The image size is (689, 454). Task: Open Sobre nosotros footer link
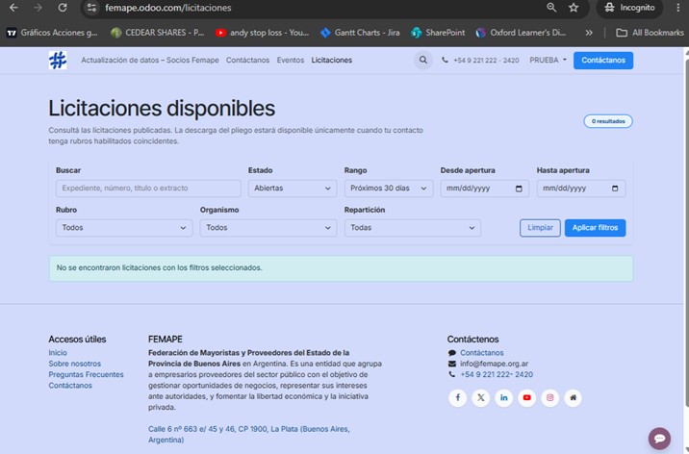point(75,364)
